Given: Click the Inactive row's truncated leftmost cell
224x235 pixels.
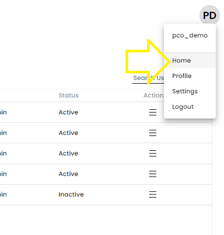Looking at the screenshot, I should click(3, 194).
